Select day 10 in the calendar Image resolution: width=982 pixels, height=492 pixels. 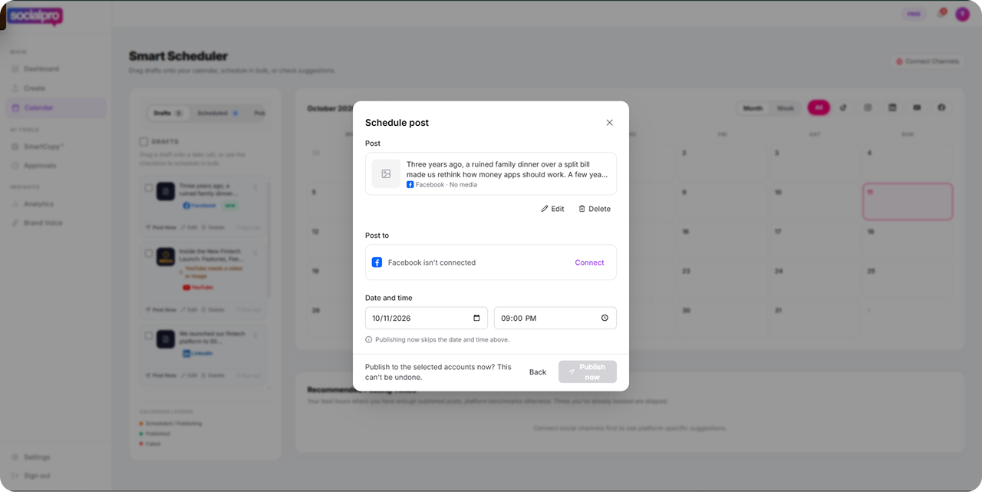(x=816, y=202)
